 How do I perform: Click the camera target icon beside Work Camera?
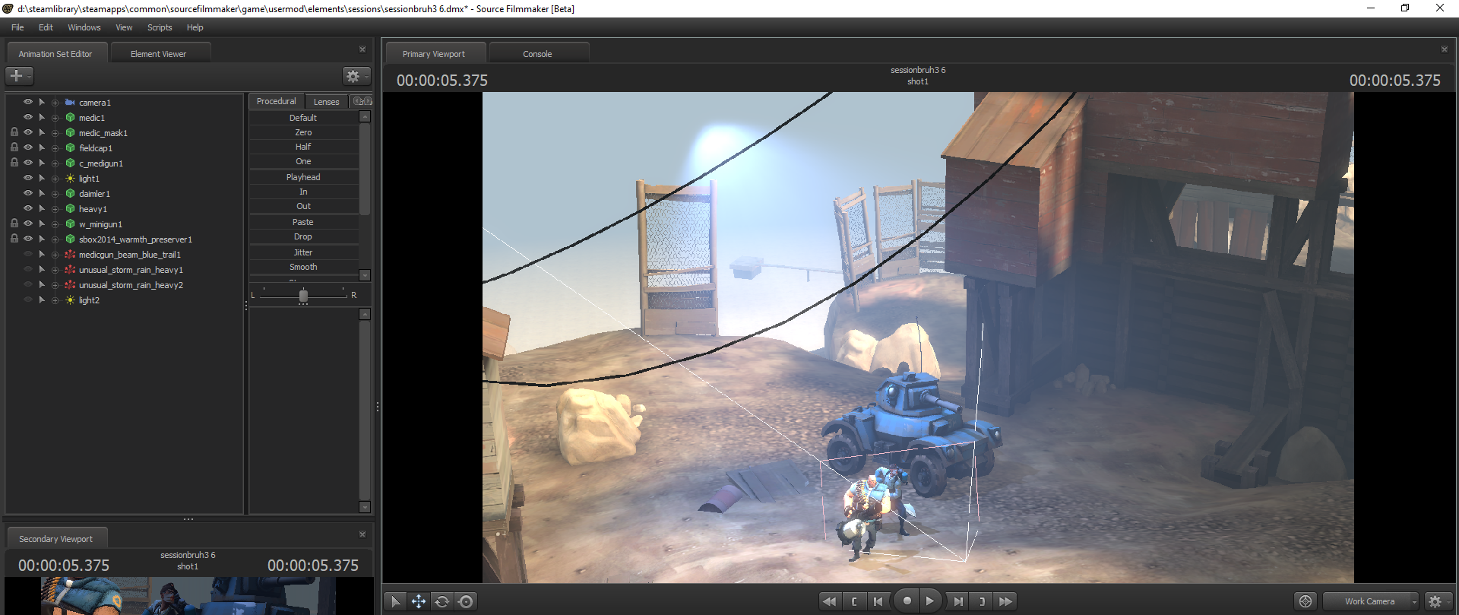coord(1306,601)
